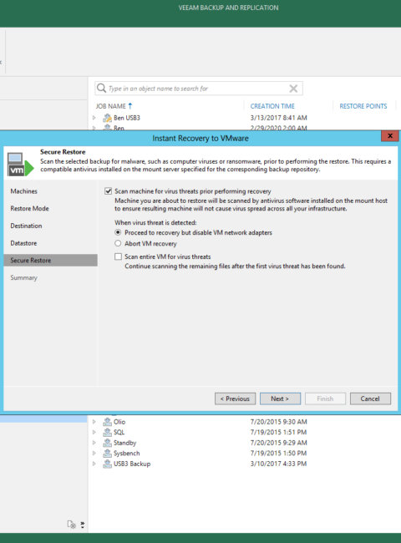Select the Abort VM recovery option
This screenshot has height=543, width=401.
118,243
